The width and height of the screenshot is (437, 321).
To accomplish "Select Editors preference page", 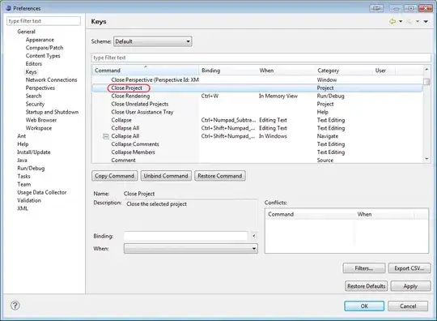I will point(34,64).
